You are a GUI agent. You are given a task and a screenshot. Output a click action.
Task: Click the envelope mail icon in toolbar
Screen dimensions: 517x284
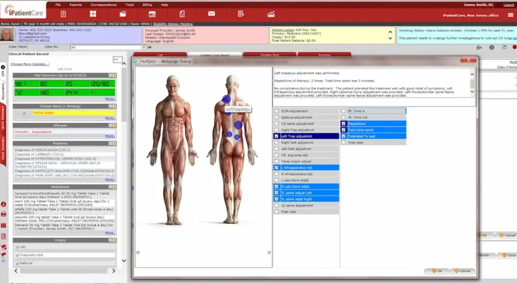[x=212, y=14]
